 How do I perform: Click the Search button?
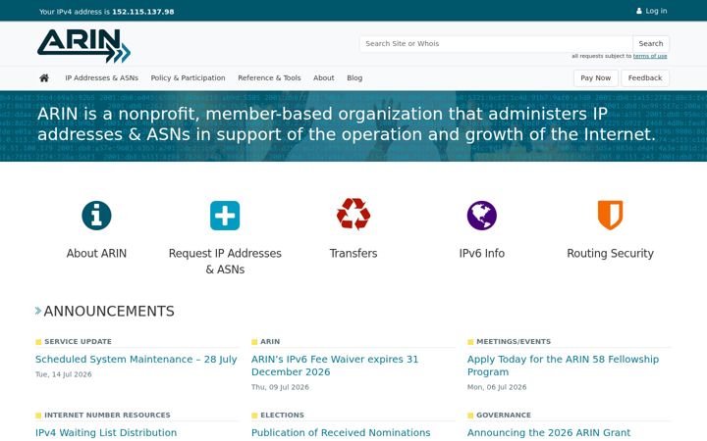click(651, 44)
